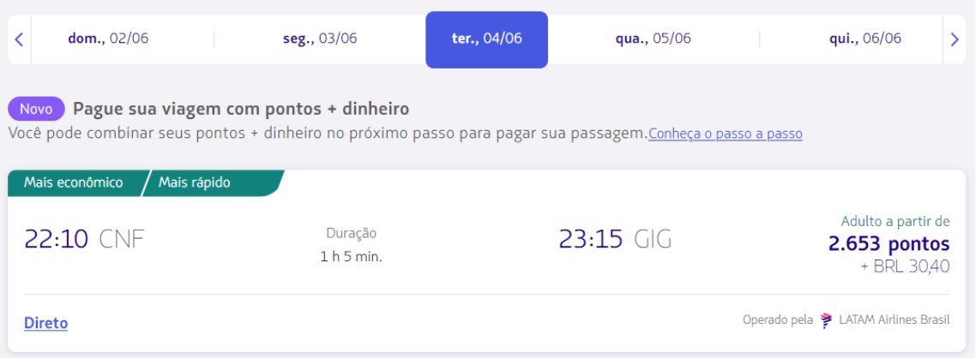Click Operado pela LATAM Airlines Brasil text
This screenshot has width=976, height=358.
pos(846,320)
